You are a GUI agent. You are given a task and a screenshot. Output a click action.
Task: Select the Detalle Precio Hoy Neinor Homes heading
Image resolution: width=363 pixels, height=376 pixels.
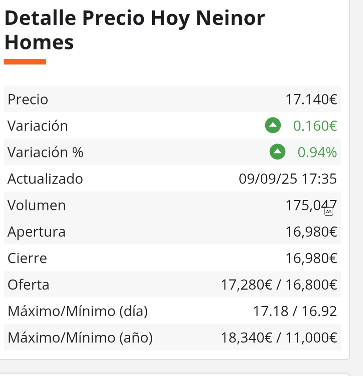[x=135, y=30]
